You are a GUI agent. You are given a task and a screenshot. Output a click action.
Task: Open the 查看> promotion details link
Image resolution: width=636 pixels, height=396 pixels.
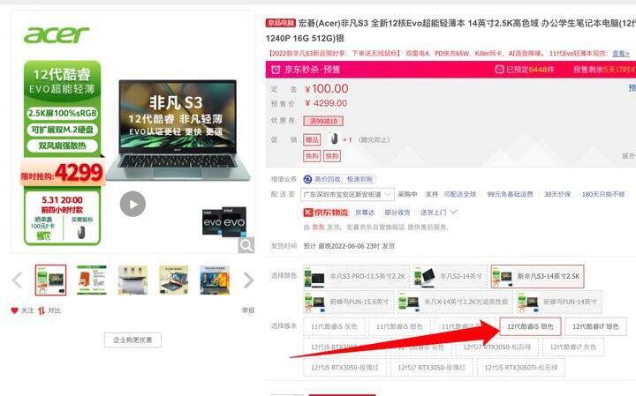pyautogui.click(x=621, y=54)
